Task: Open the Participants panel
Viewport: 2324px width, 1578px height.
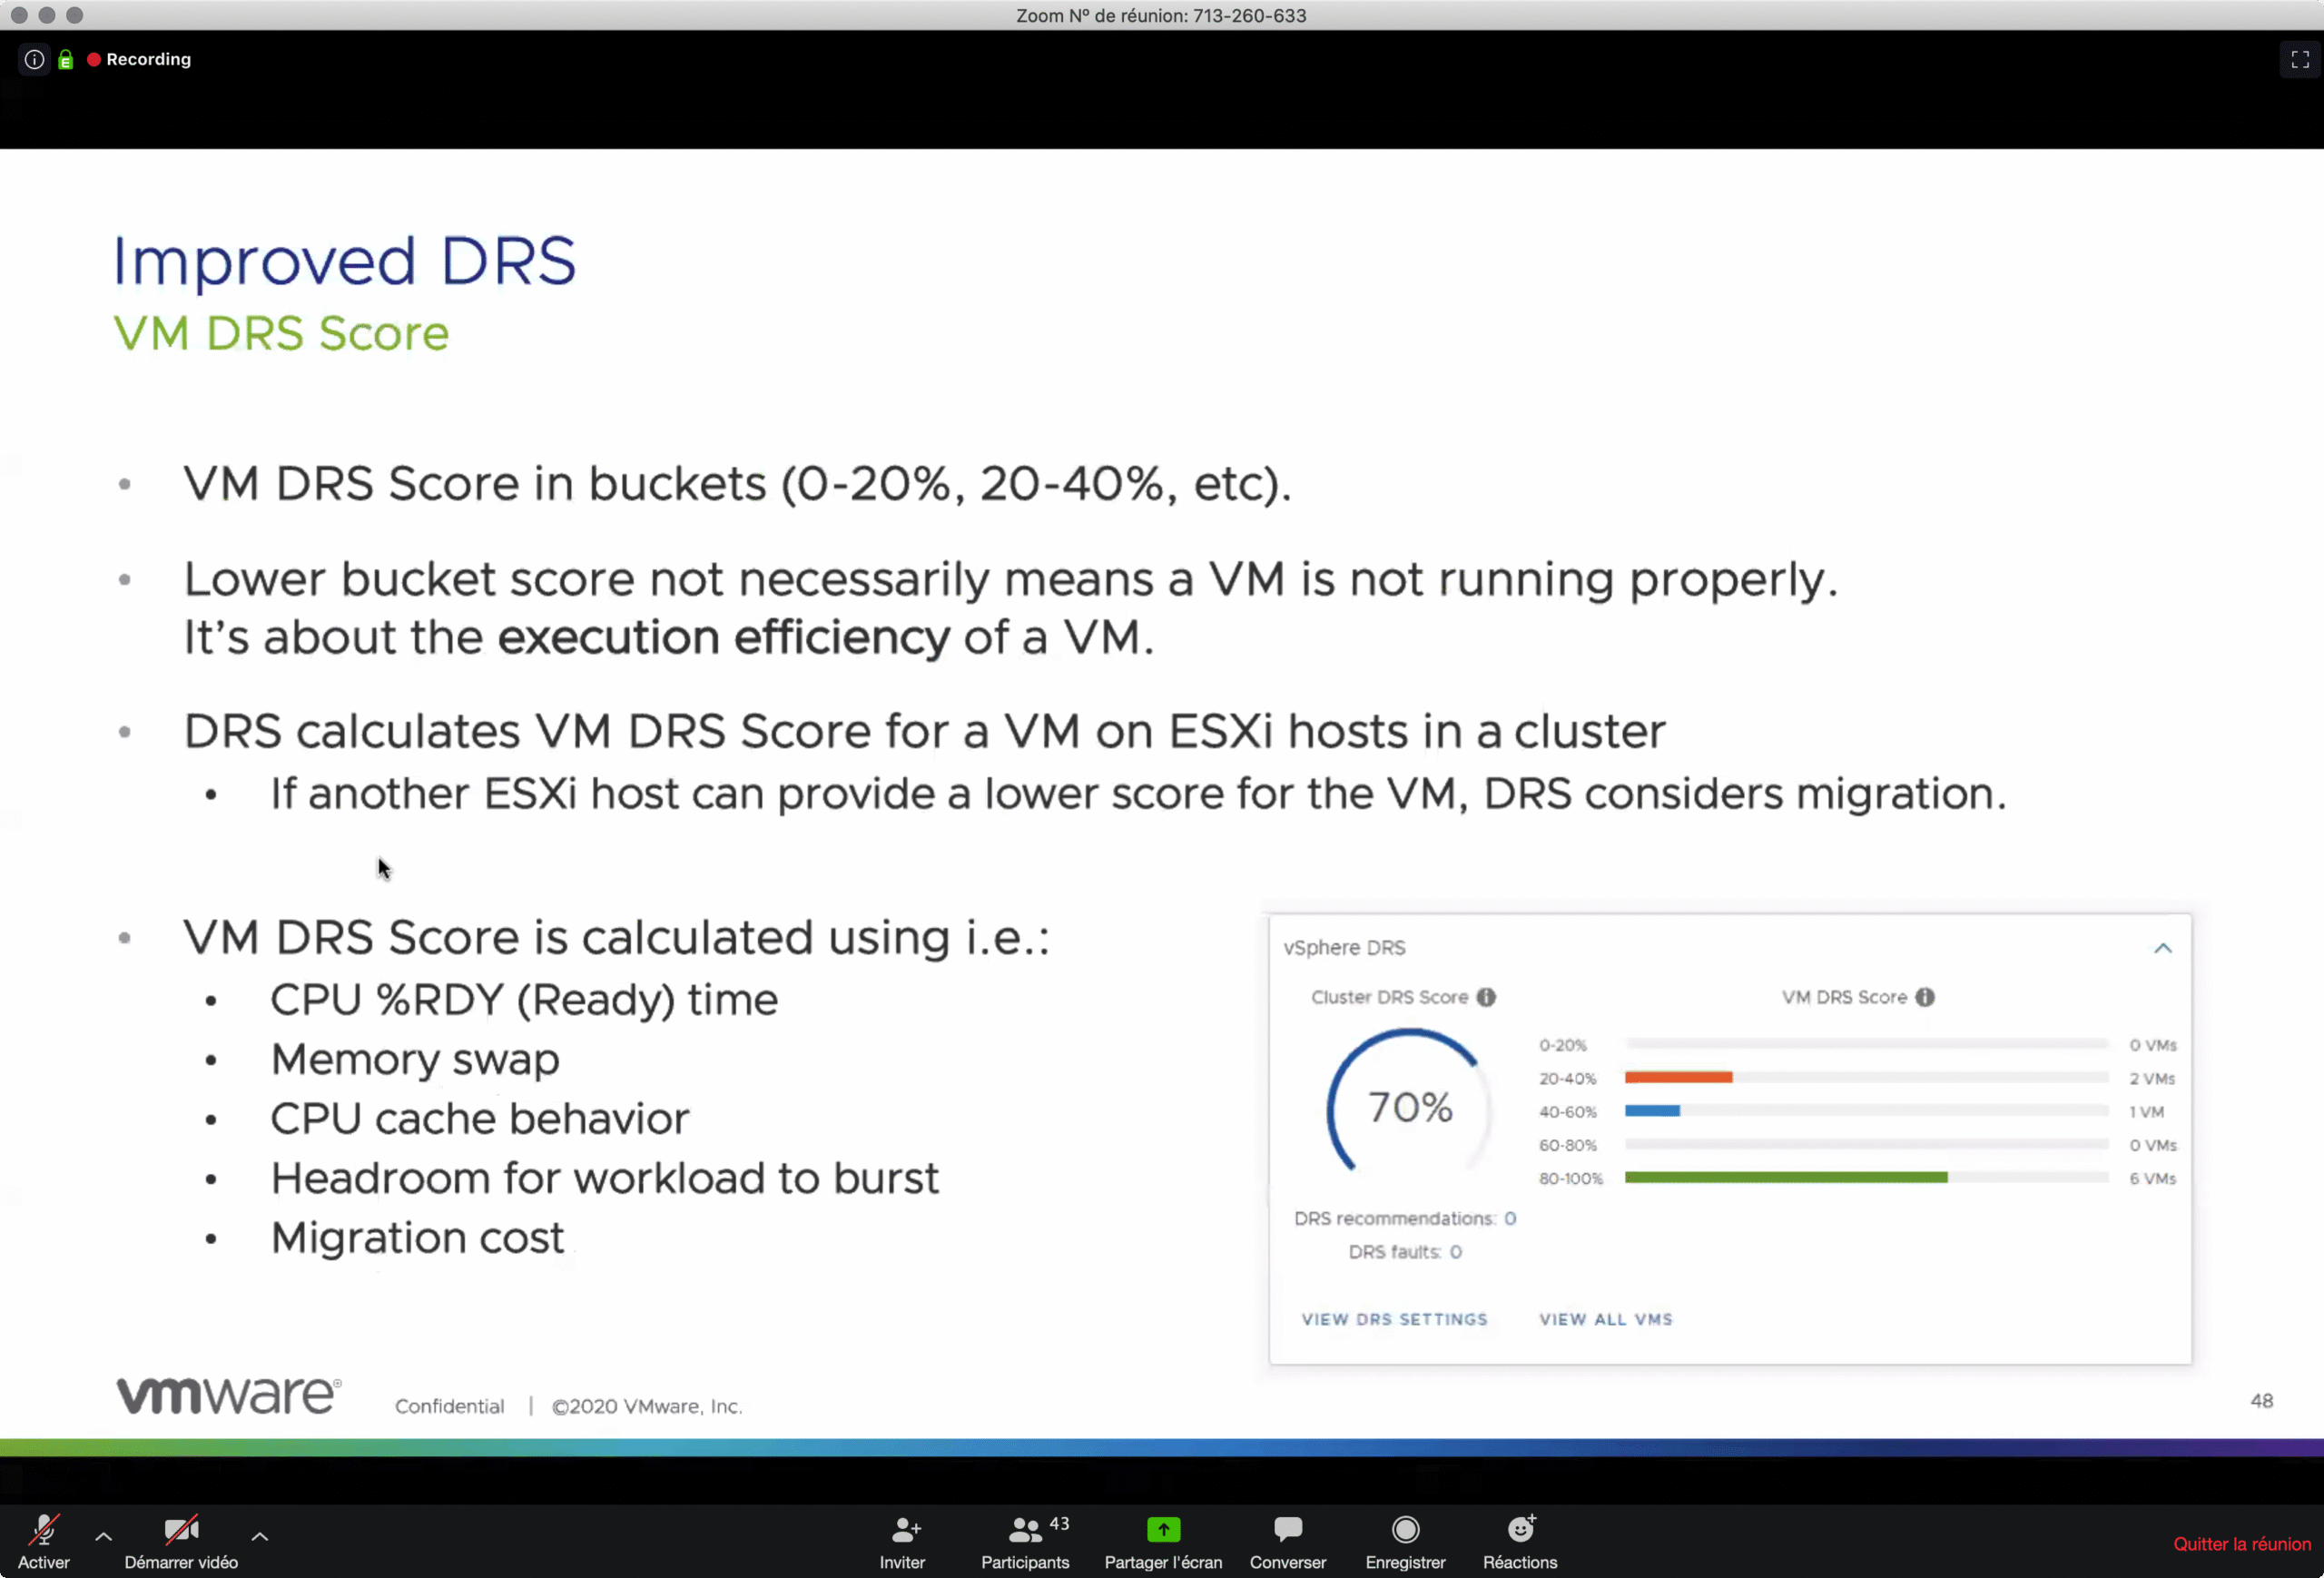Action: pyautogui.click(x=1024, y=1540)
